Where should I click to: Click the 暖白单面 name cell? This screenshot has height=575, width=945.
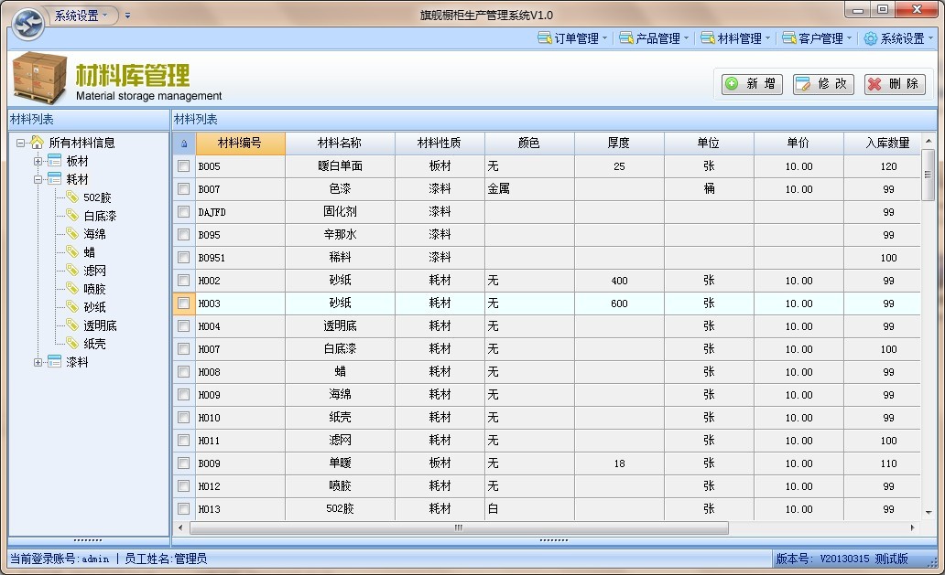tap(340, 166)
